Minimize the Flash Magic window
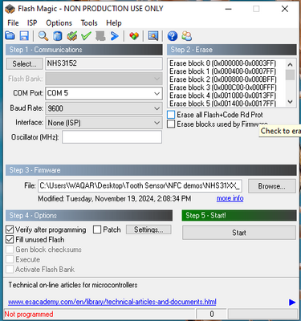301x321 pixels. (x=228, y=9)
